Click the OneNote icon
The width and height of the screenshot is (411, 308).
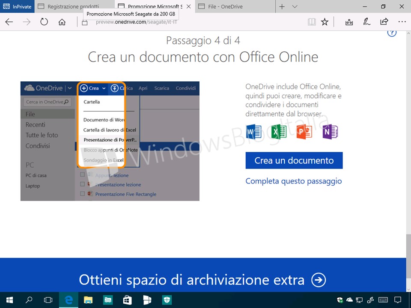click(x=330, y=132)
